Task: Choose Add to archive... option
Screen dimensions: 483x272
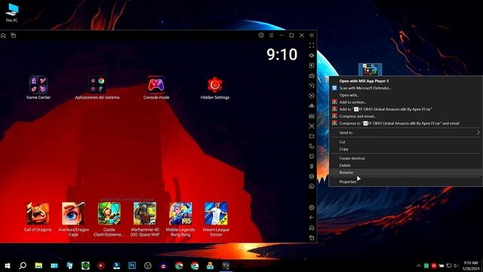Action: 405,102
